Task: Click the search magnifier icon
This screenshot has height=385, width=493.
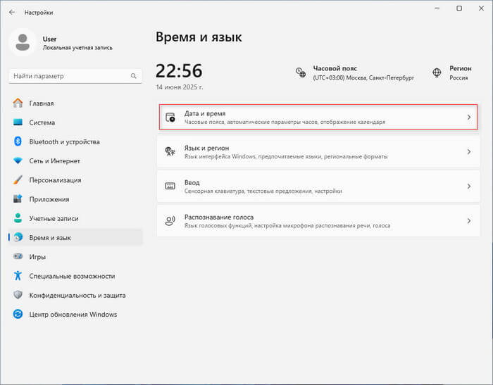Action: tap(134, 76)
